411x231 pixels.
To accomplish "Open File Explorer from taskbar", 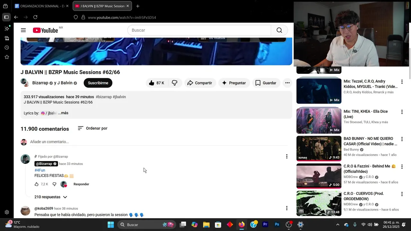I will pyautogui.click(x=206, y=225).
